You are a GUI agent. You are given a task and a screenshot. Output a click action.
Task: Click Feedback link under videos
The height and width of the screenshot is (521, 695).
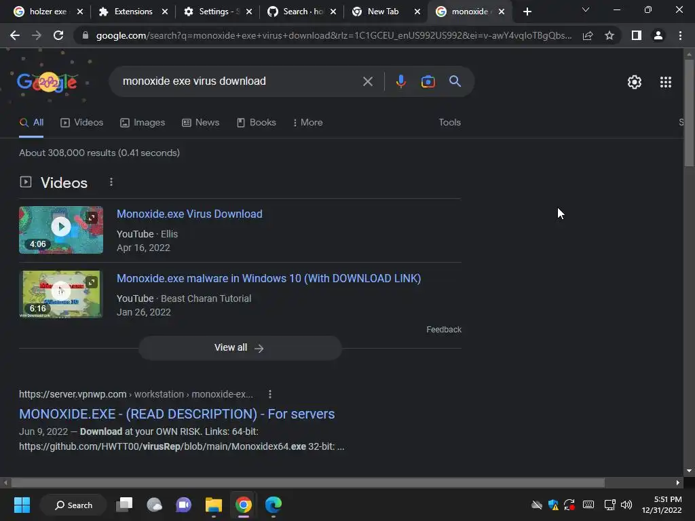tap(444, 330)
